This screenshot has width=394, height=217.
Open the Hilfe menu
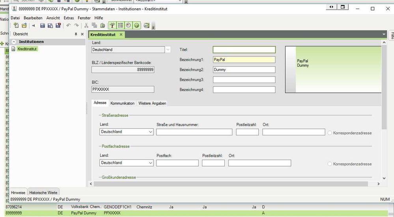99,18
